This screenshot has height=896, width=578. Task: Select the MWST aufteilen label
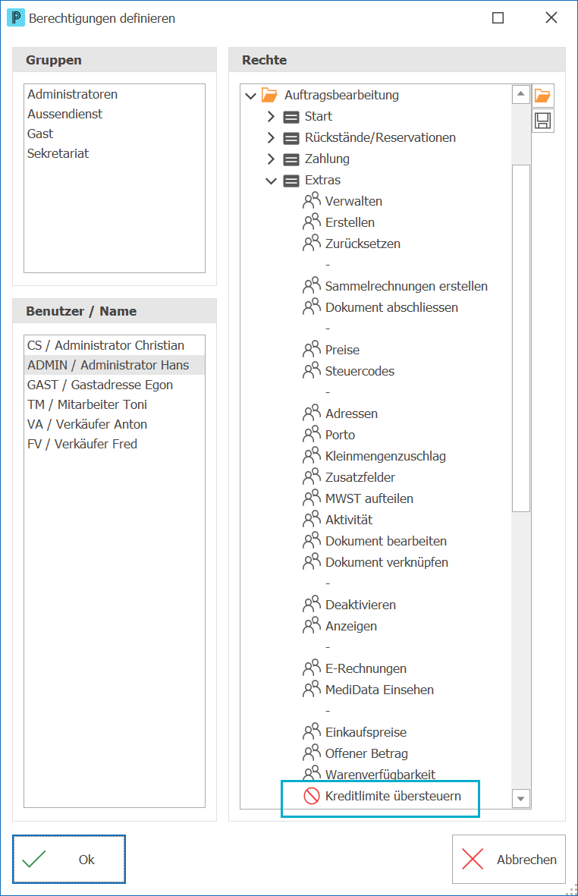(369, 498)
